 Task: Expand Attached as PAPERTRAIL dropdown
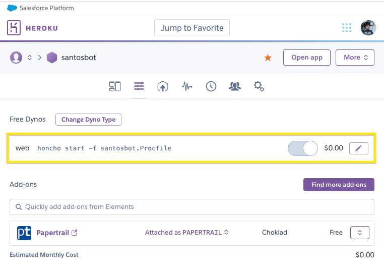click(x=186, y=232)
